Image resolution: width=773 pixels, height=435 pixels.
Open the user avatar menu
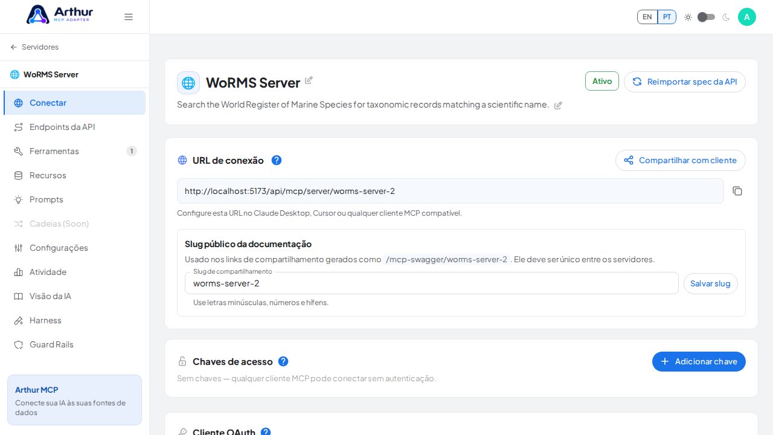coord(747,17)
